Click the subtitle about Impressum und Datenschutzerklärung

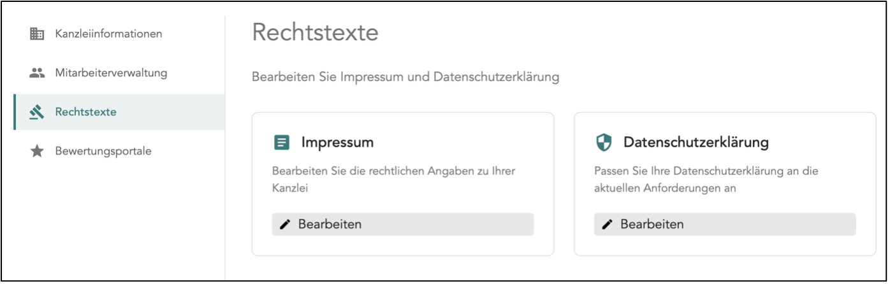[x=405, y=77]
